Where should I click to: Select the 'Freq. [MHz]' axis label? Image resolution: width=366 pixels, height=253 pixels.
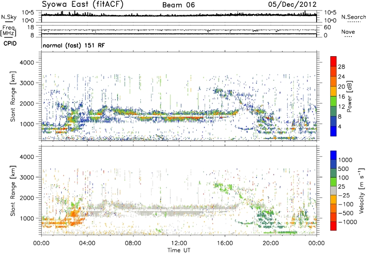pos(8,31)
